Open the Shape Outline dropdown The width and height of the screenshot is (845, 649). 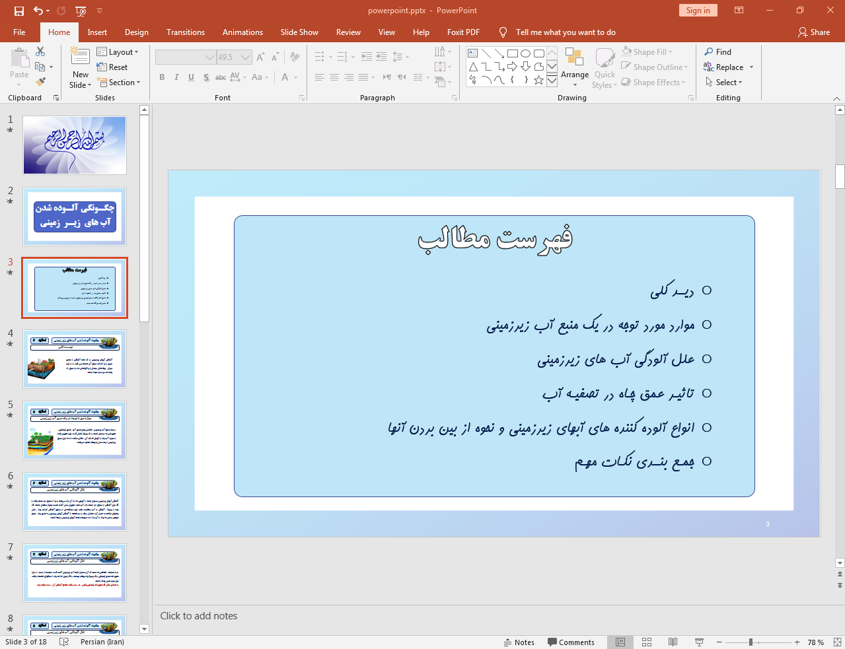(655, 67)
